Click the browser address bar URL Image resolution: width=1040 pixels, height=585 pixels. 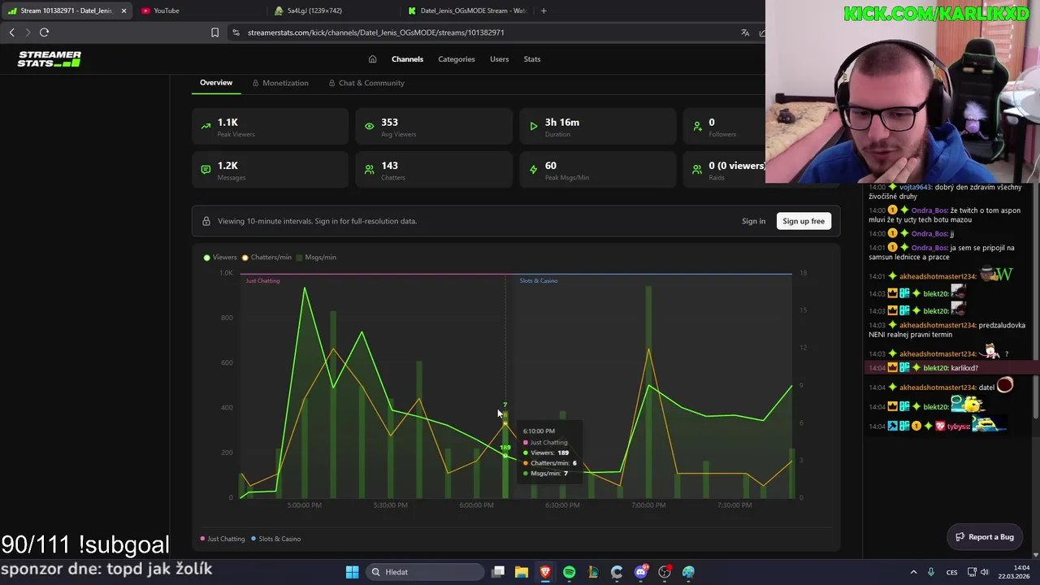[x=375, y=32]
